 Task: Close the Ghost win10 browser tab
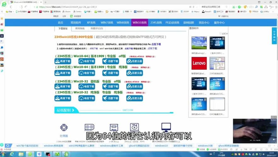click(41, 2)
